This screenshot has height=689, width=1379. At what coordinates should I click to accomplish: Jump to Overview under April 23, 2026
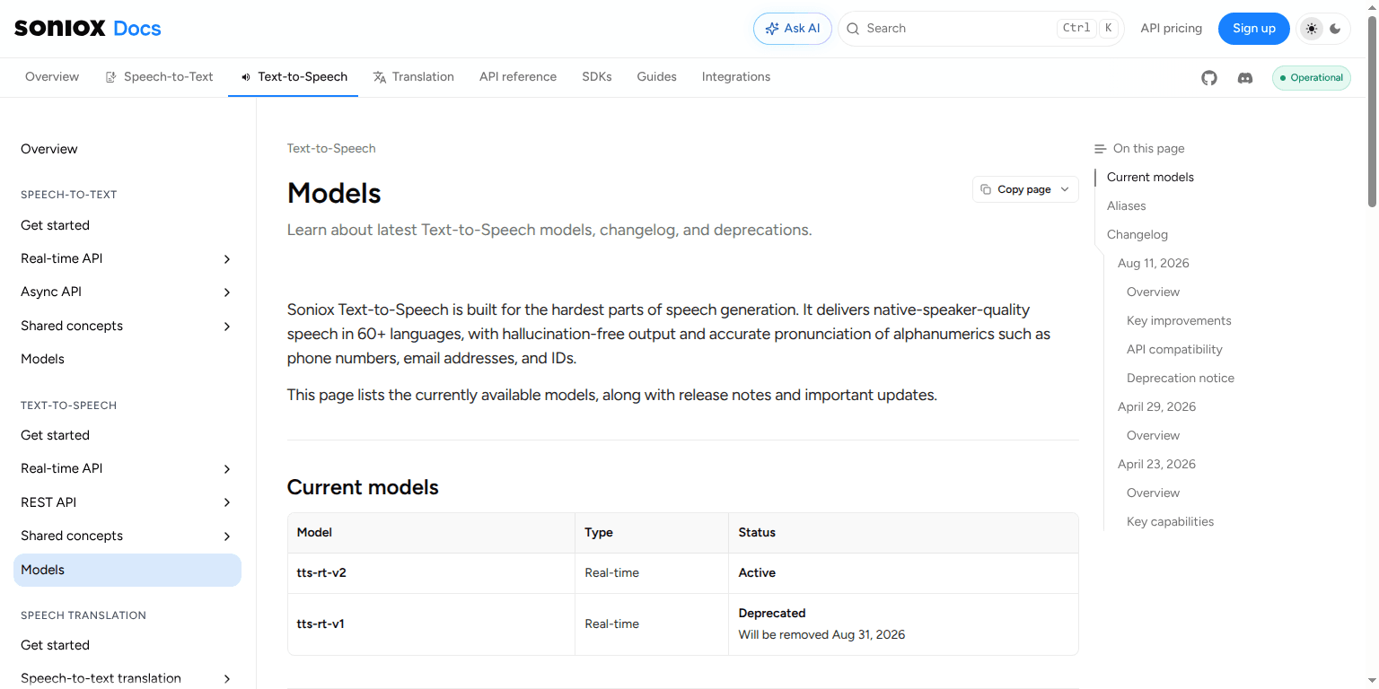(1153, 493)
